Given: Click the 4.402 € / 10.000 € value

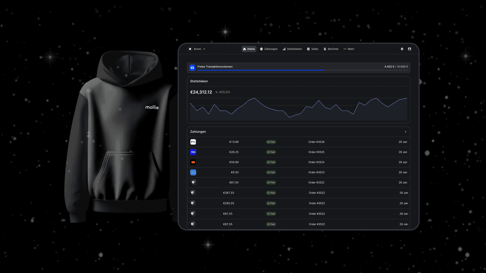Looking at the screenshot, I should click(396, 67).
